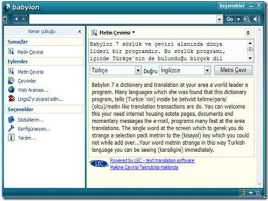Screen dimensions: 268x201
Task: Toggle the pin icon in status bar
Action: point(250,192)
